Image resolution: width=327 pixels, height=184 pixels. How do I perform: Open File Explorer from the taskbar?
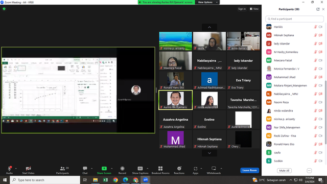point(96,180)
